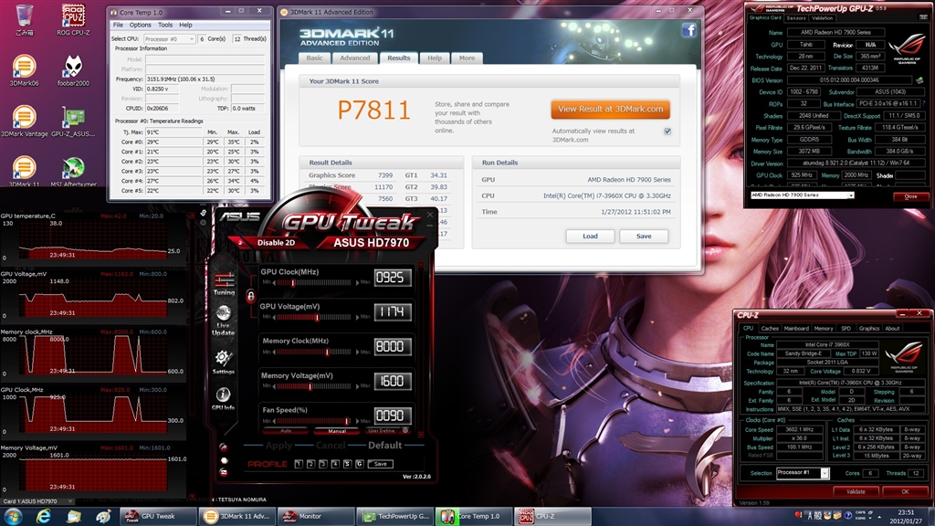
Task: Click the Disable 2D arrow in GPU Tweak
Action: pyautogui.click(x=241, y=243)
